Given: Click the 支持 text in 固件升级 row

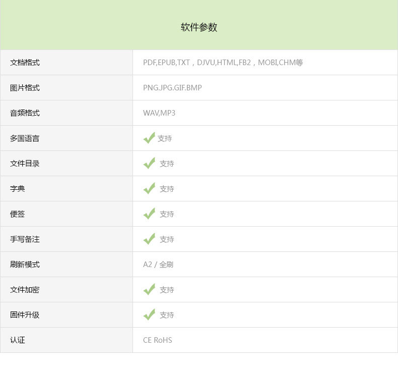Looking at the screenshot, I should coord(167,315).
